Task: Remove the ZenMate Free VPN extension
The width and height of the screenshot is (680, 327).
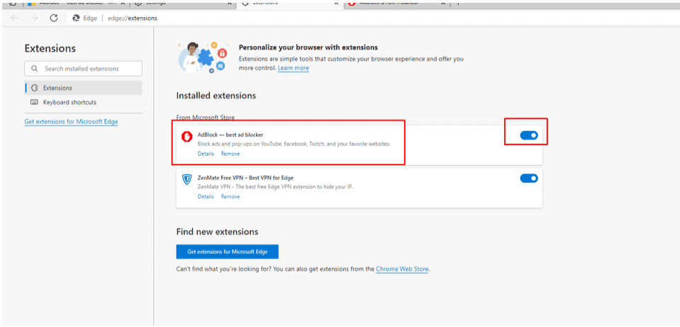Action: coord(230,197)
